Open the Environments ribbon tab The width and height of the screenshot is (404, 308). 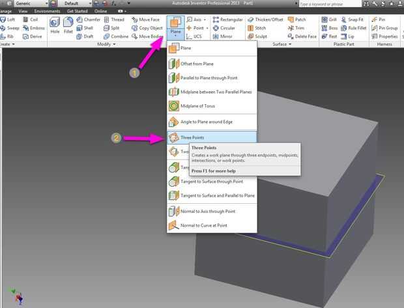click(x=47, y=11)
